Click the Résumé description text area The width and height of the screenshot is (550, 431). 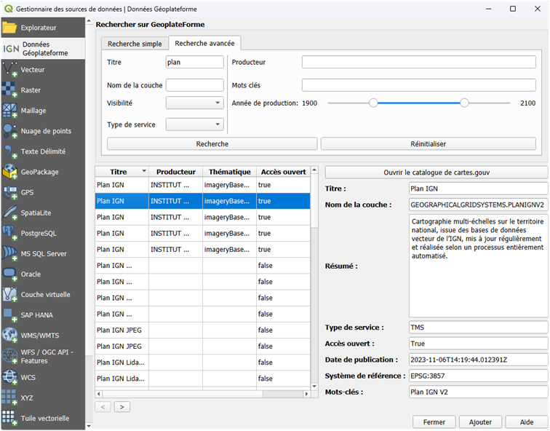[479, 266]
